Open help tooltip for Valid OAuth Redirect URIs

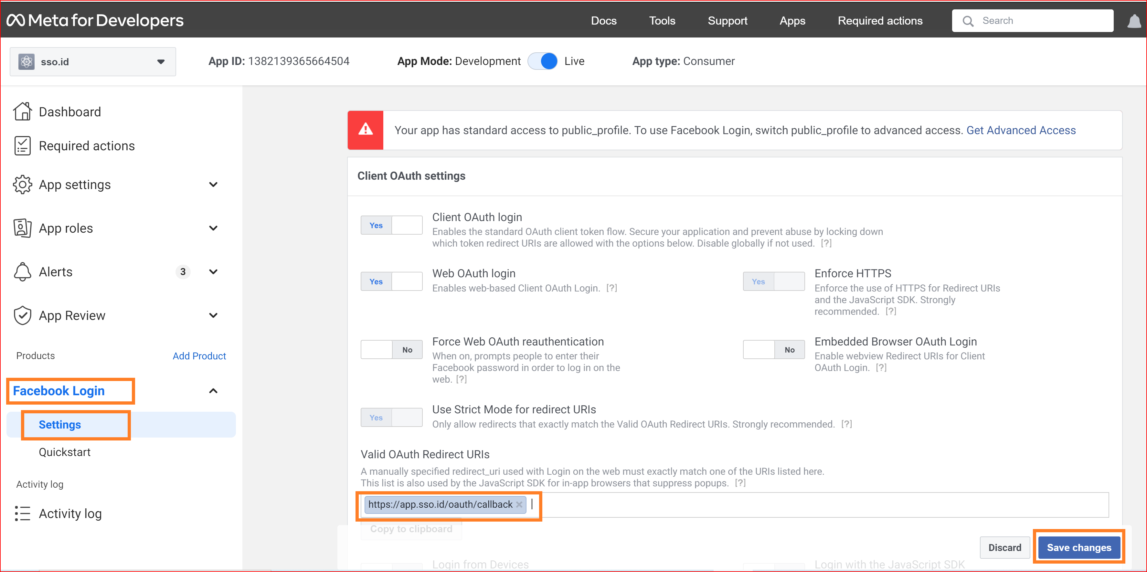(x=740, y=483)
